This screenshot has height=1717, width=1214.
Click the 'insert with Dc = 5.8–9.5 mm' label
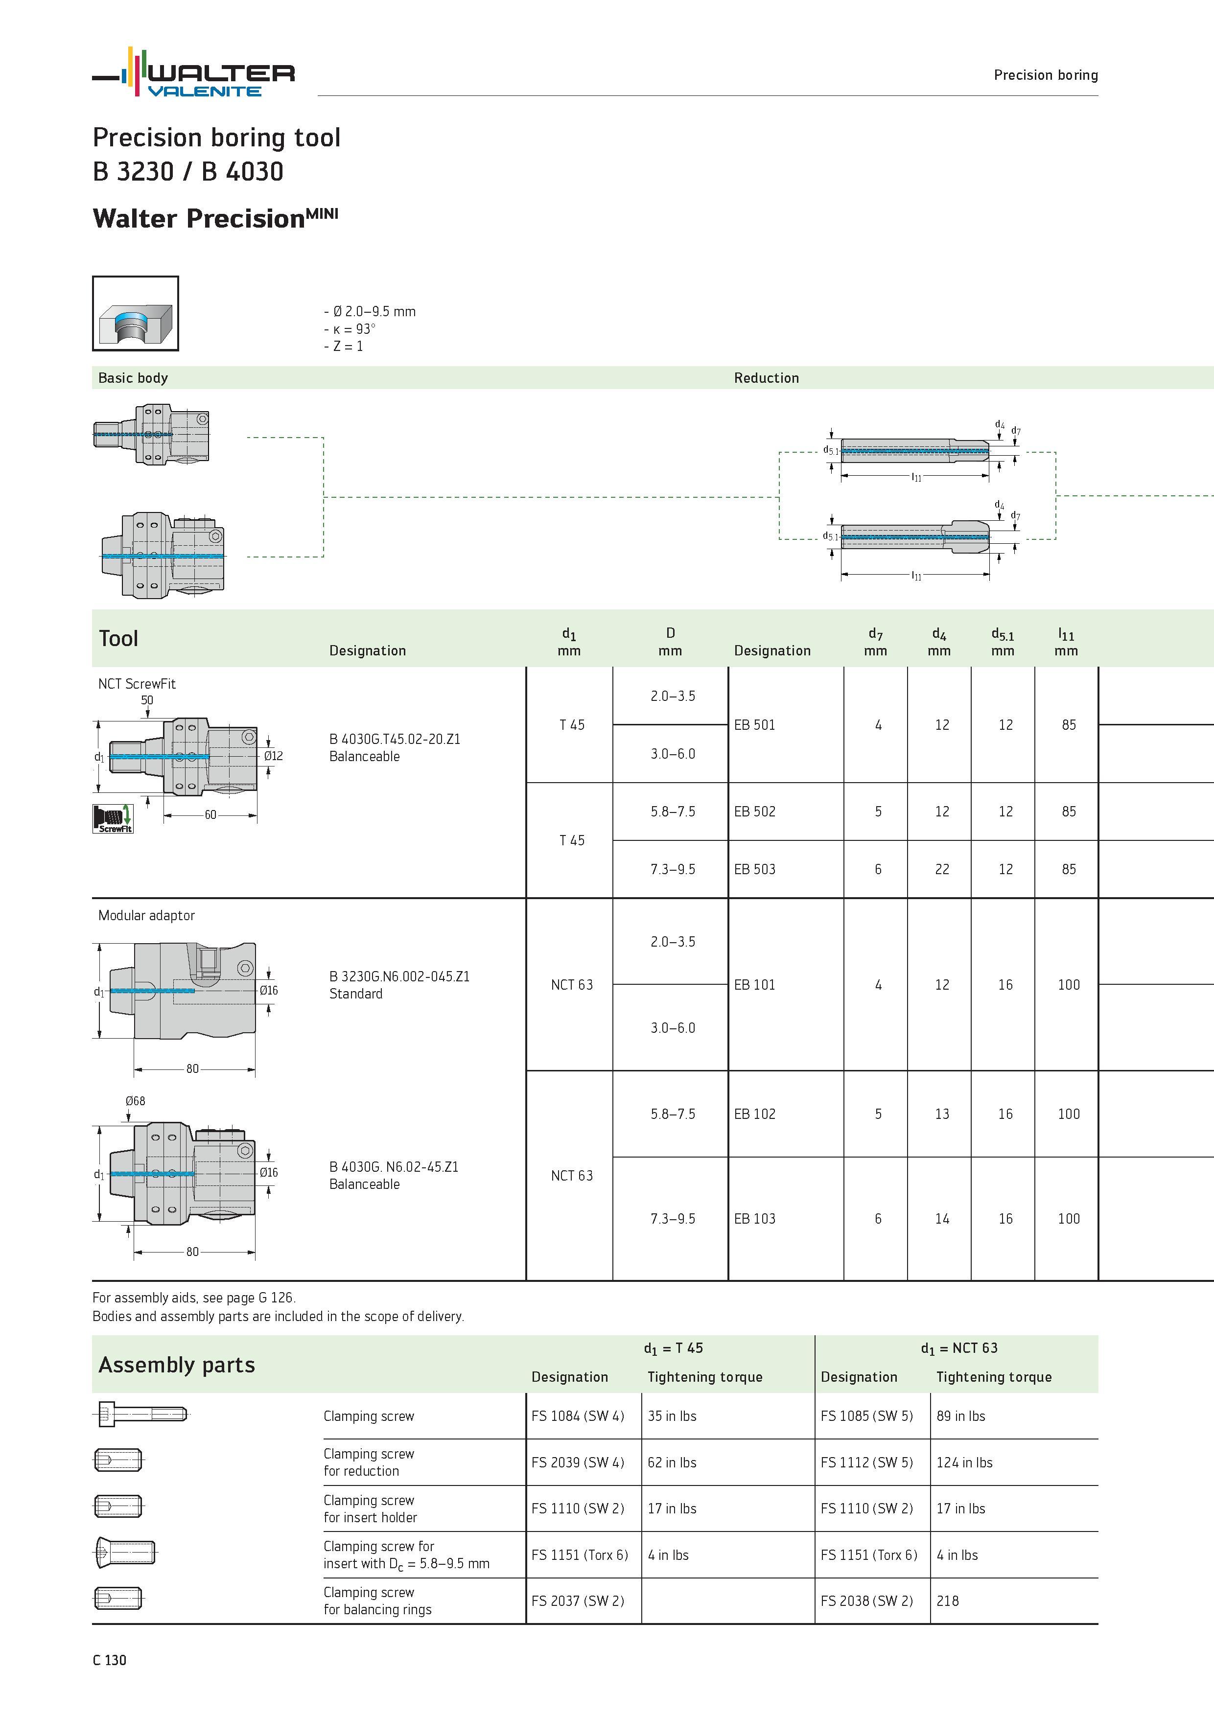(x=407, y=1564)
